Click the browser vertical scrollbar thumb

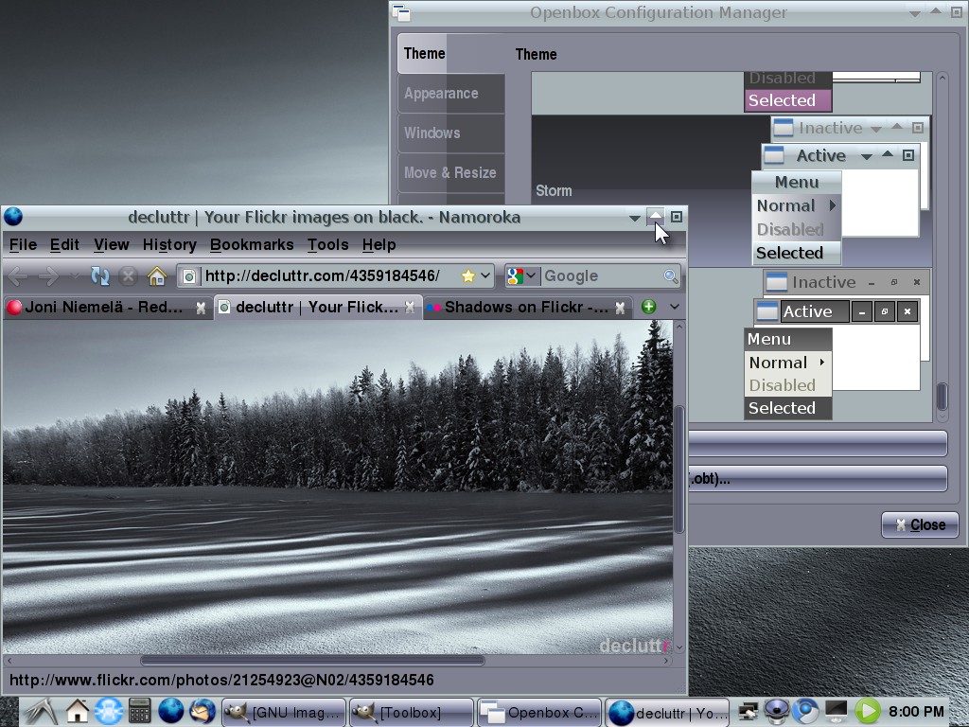[679, 470]
